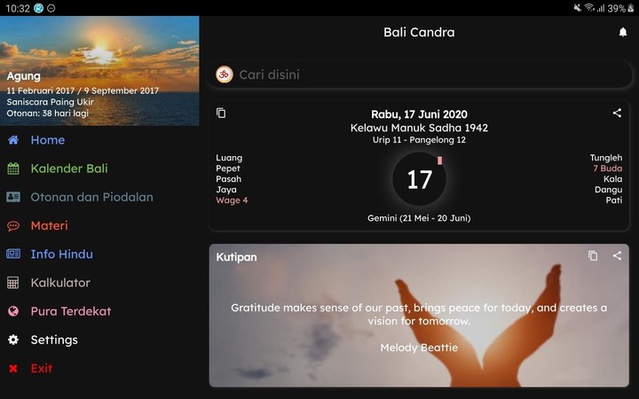Tap the circular date 17 indicator

419,179
